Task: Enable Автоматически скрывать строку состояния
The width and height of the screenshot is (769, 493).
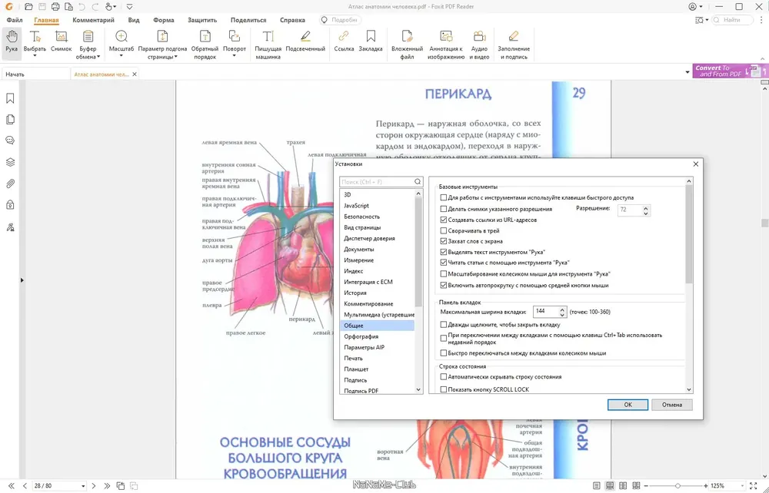Action: click(x=444, y=377)
